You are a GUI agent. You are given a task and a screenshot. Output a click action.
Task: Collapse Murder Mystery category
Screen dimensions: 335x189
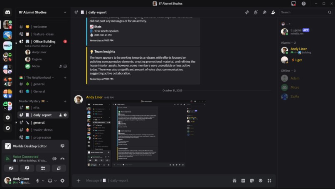point(47,101)
